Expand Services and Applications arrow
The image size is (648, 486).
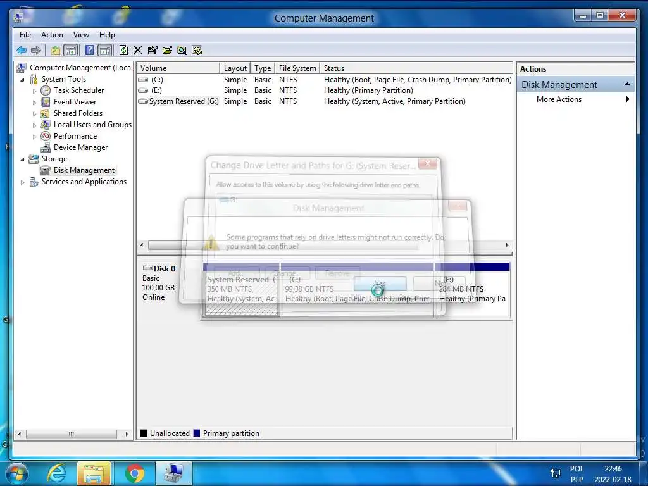(22, 182)
